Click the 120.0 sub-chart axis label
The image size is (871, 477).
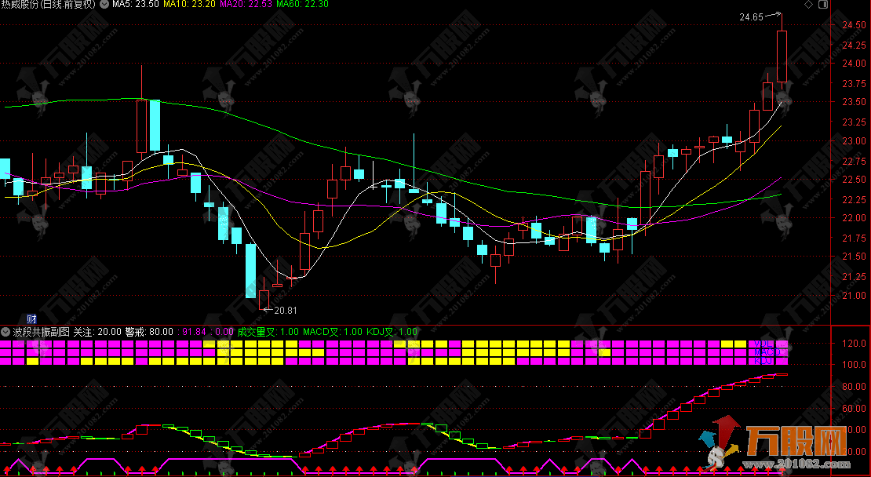855,344
